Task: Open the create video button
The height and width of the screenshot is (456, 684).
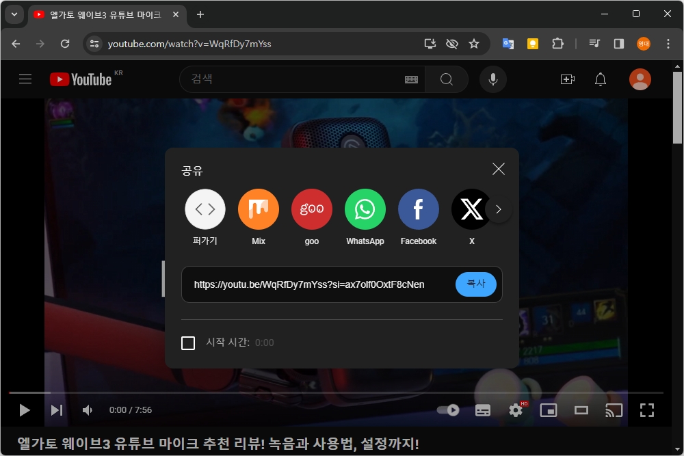Action: [567, 79]
